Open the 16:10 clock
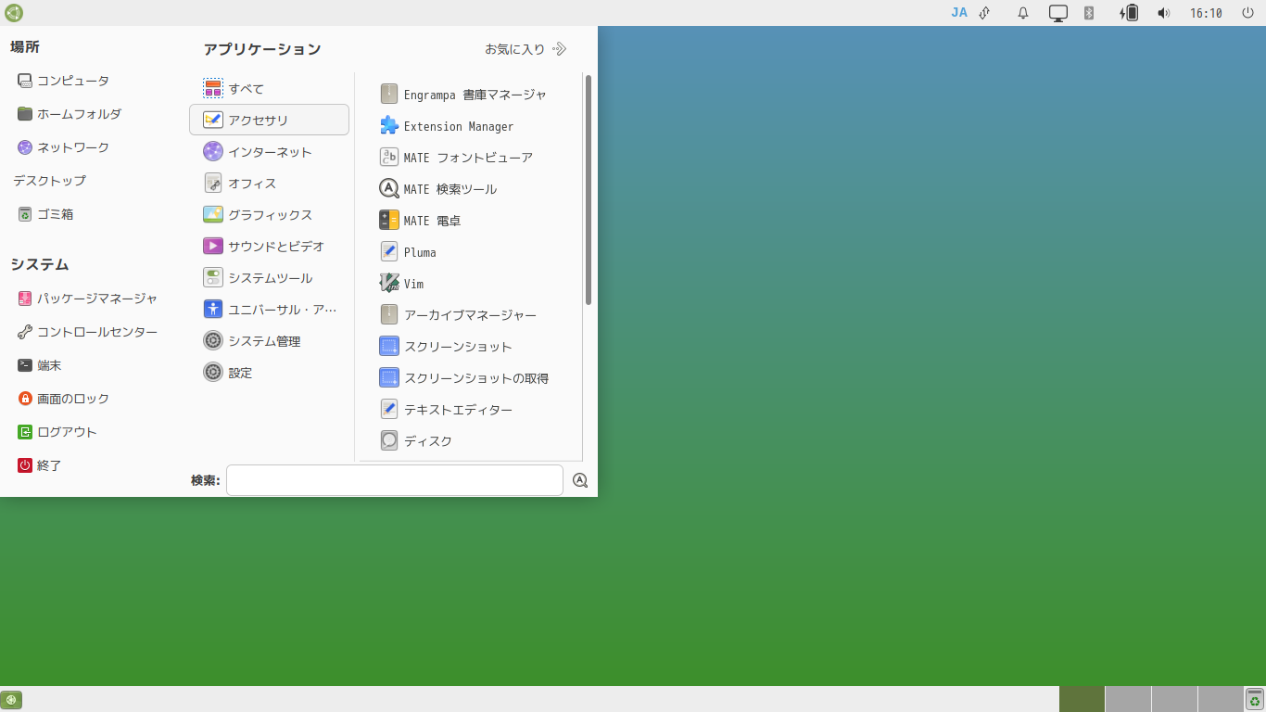The height and width of the screenshot is (712, 1266). (x=1206, y=13)
